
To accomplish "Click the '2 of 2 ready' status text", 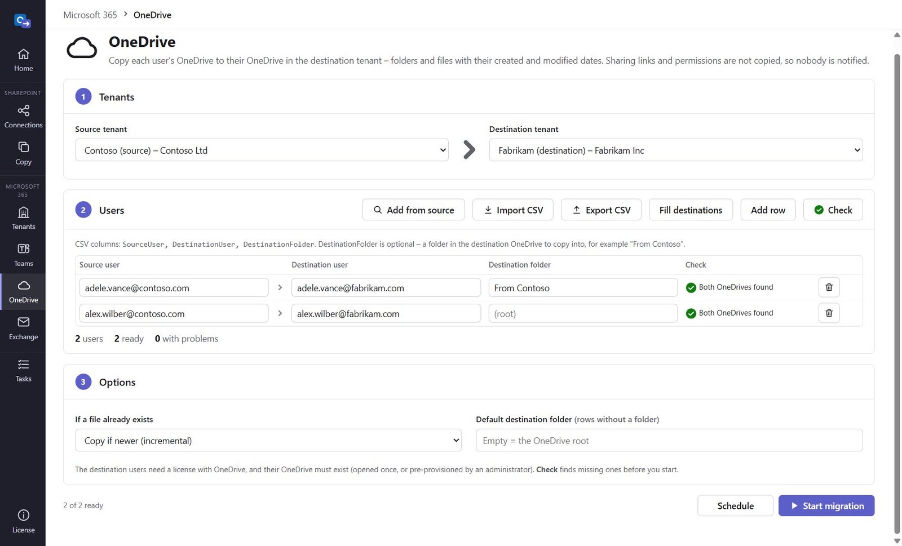I will point(83,505).
